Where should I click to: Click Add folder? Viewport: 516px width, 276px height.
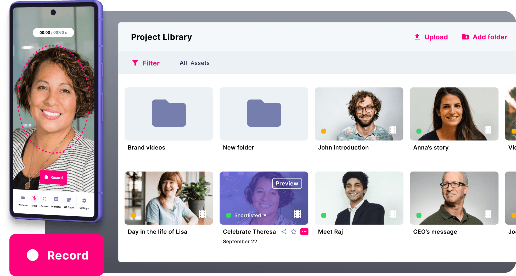484,37
